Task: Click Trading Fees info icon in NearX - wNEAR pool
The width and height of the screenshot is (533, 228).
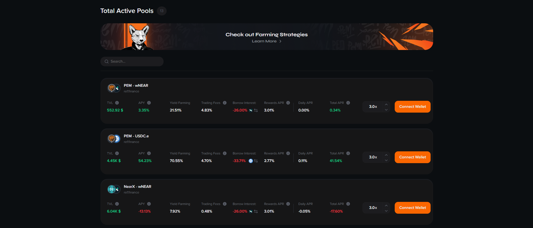Action: (225, 204)
